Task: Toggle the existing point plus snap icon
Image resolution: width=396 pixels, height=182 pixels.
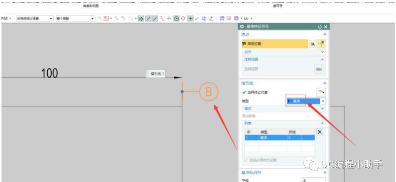Action: [190, 19]
